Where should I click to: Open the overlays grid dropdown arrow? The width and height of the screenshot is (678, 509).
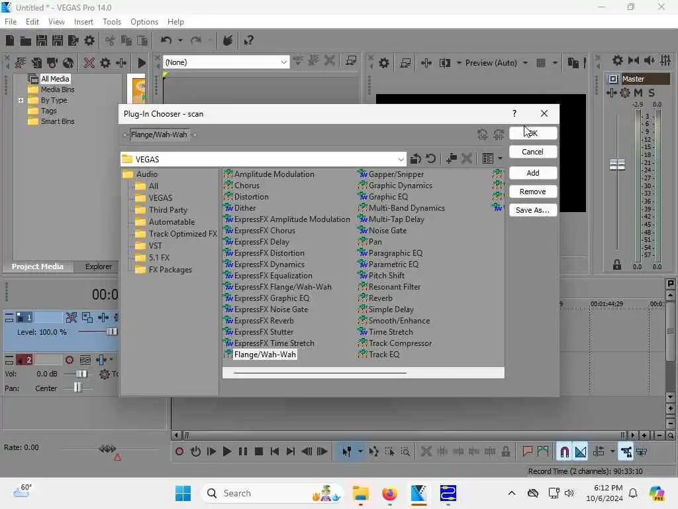pyautogui.click(x=555, y=63)
